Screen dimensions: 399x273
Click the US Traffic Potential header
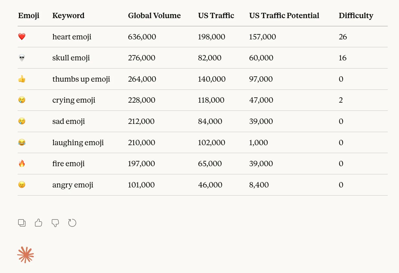284,15
